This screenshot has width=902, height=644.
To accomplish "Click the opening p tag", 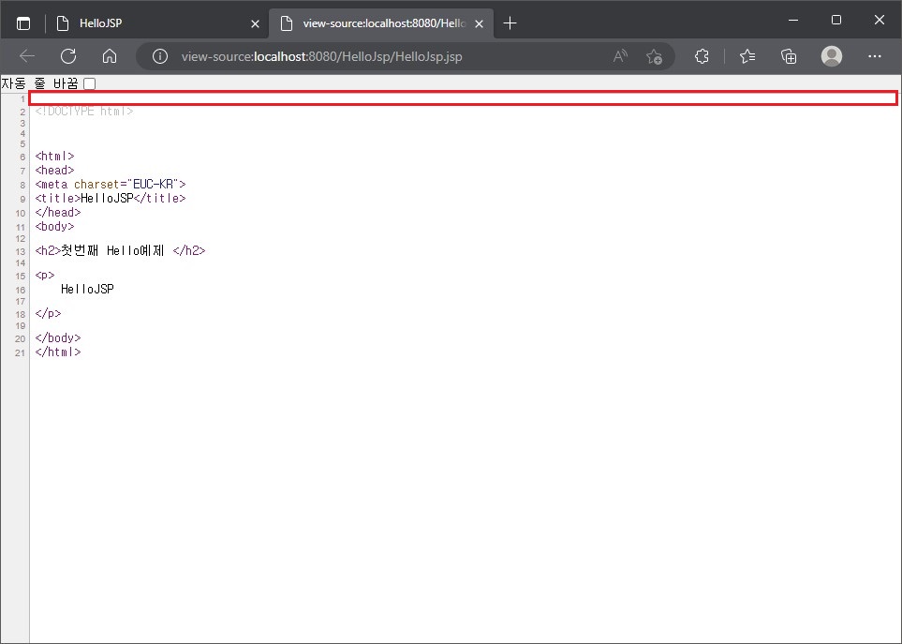I will (x=45, y=275).
